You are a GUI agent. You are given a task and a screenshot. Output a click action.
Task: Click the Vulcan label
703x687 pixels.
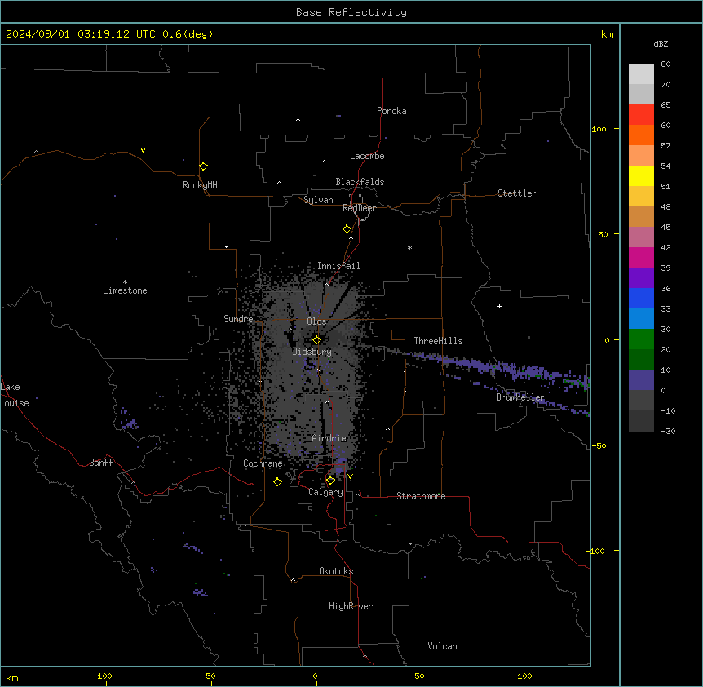tap(442, 646)
